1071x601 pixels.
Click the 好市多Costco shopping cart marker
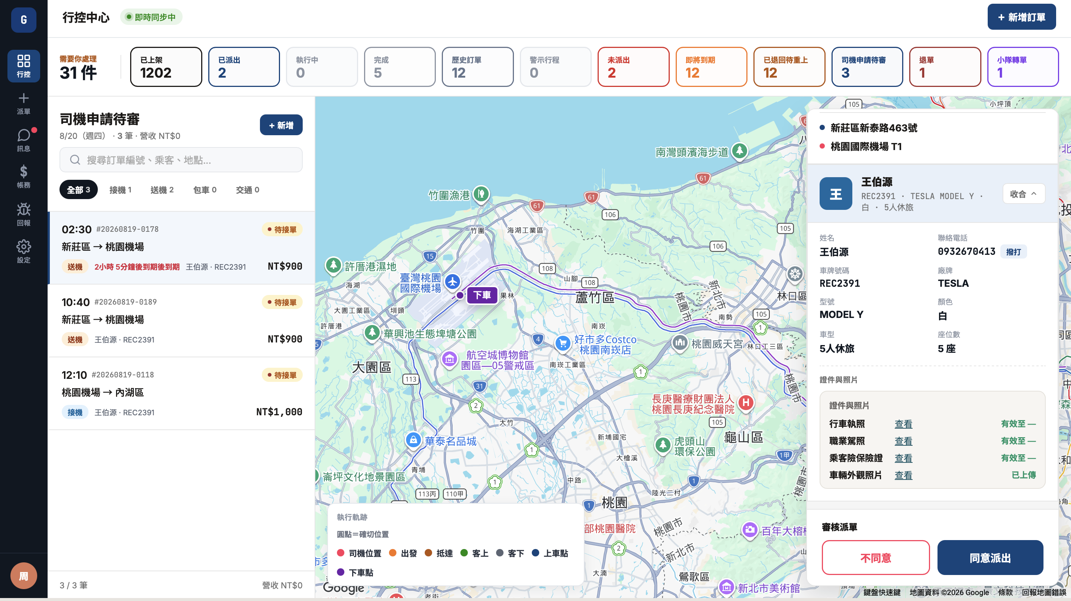tap(563, 344)
